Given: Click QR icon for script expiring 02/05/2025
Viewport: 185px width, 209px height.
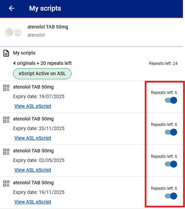Looking at the screenshot, I should tap(6, 152).
